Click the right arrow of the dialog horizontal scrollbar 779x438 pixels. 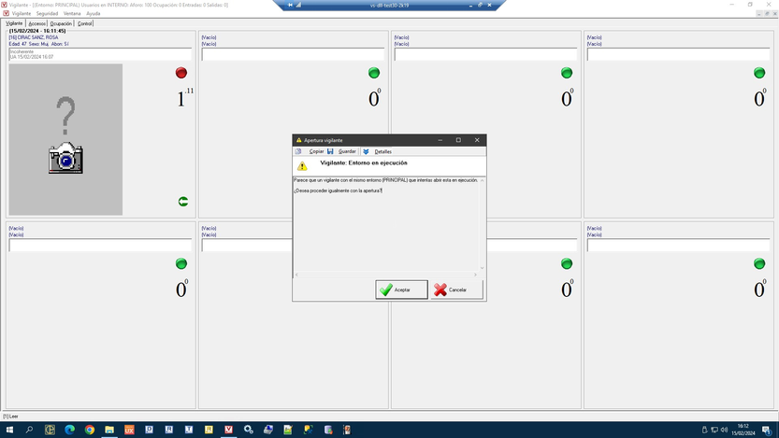[x=475, y=275]
